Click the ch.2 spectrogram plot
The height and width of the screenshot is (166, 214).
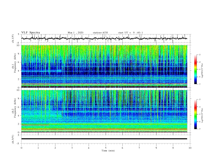click(x=104, y=111)
